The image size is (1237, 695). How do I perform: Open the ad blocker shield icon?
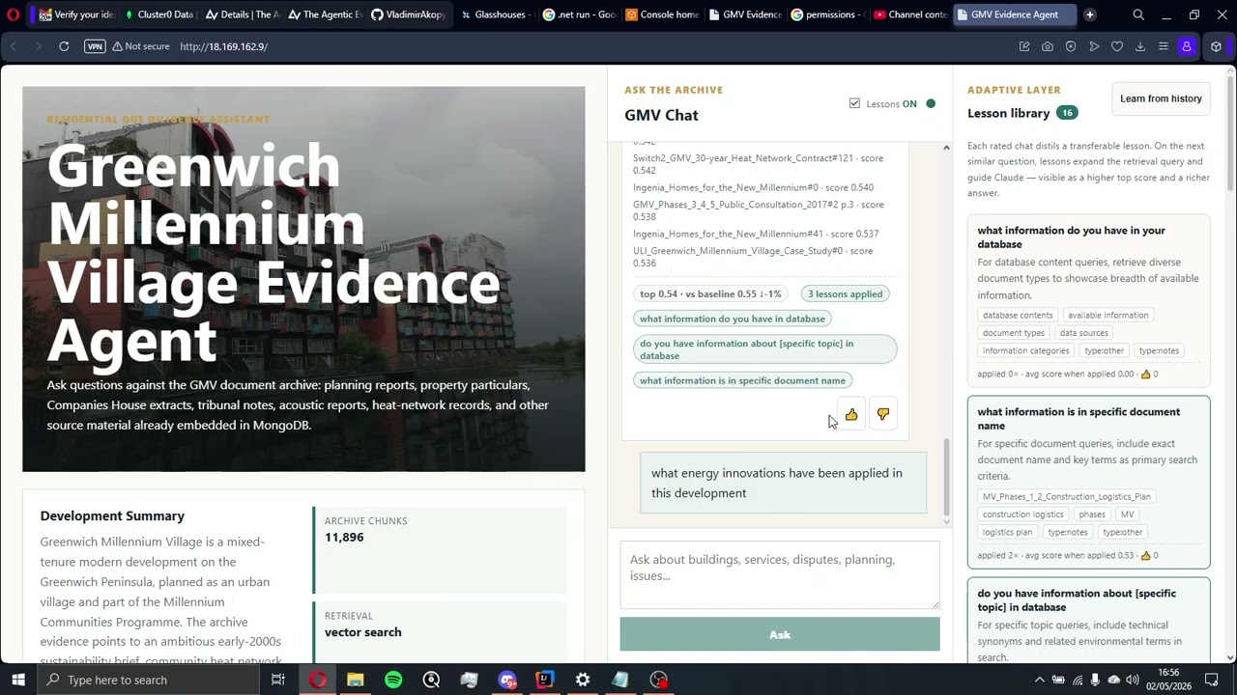[x=1071, y=46]
